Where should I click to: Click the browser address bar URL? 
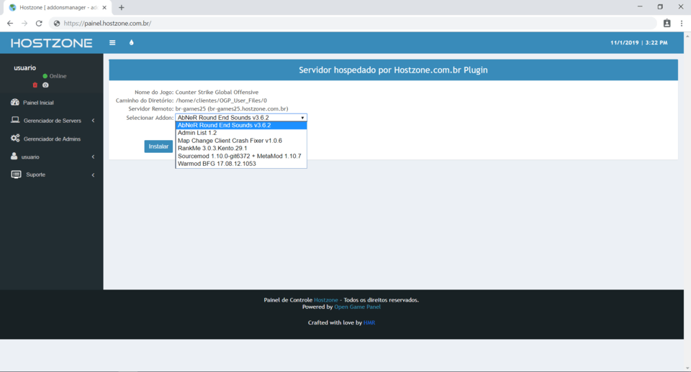(x=107, y=23)
